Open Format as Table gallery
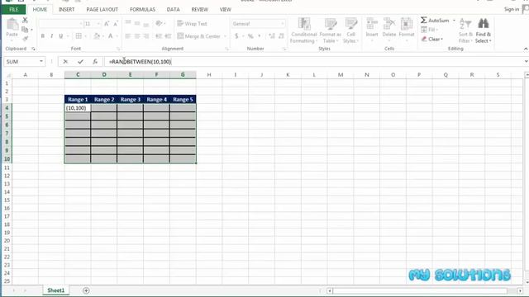 pos(330,31)
